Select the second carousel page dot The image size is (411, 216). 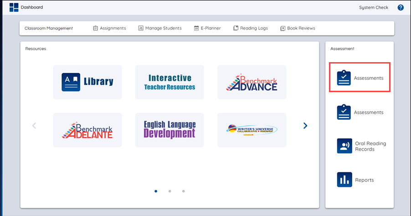click(170, 191)
